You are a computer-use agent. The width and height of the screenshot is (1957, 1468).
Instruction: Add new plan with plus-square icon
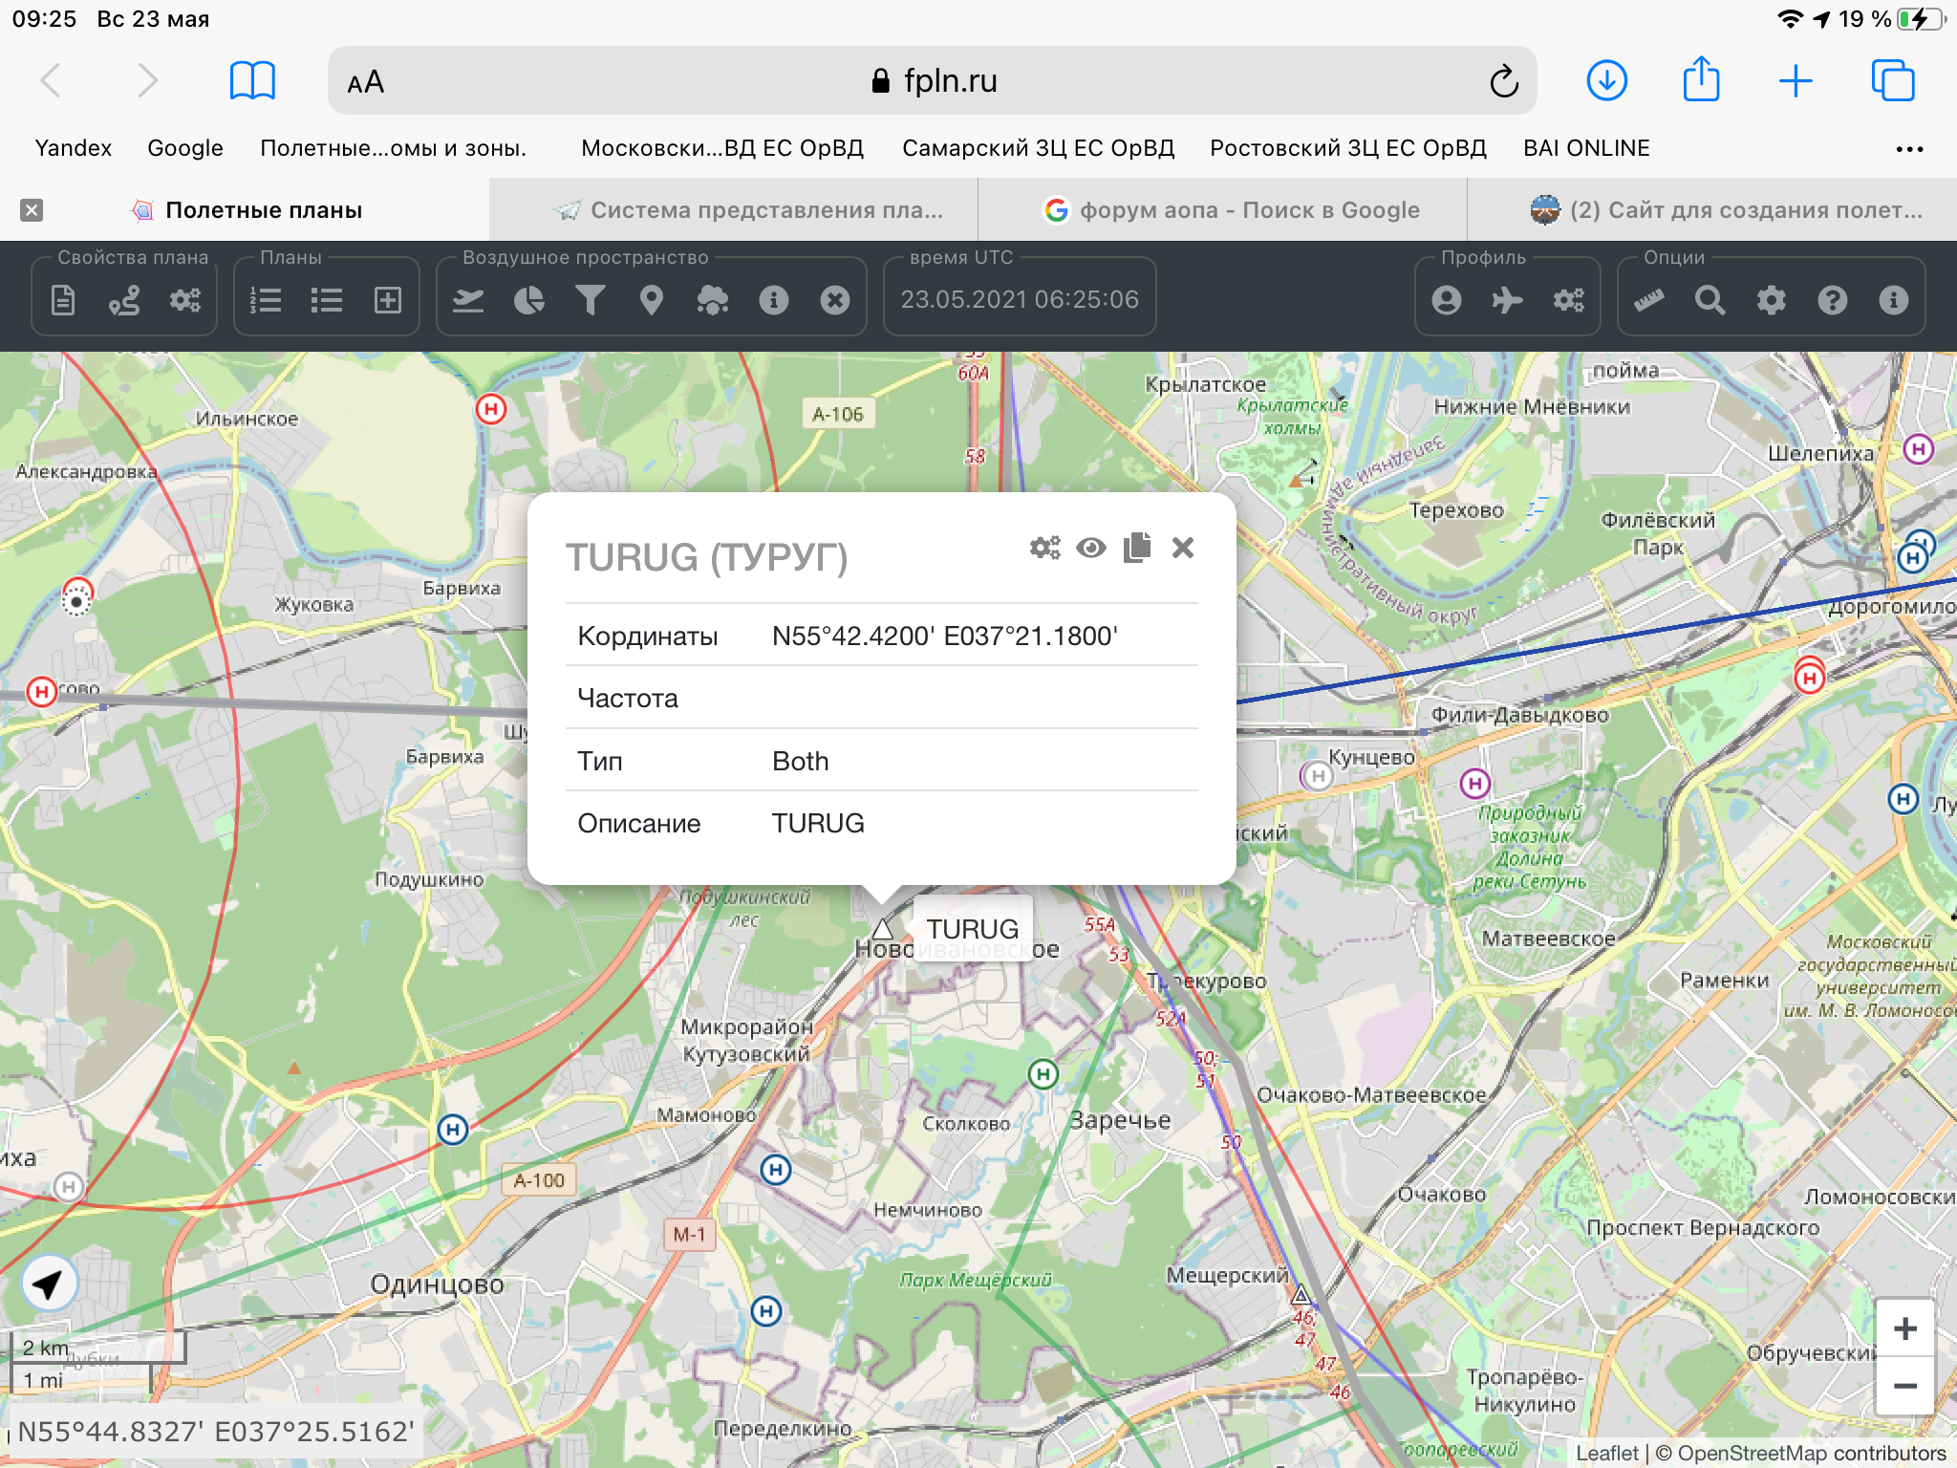click(x=388, y=300)
